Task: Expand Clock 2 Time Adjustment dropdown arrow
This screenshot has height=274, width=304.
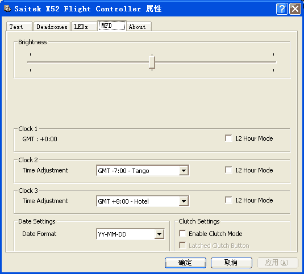Action: tap(184, 171)
